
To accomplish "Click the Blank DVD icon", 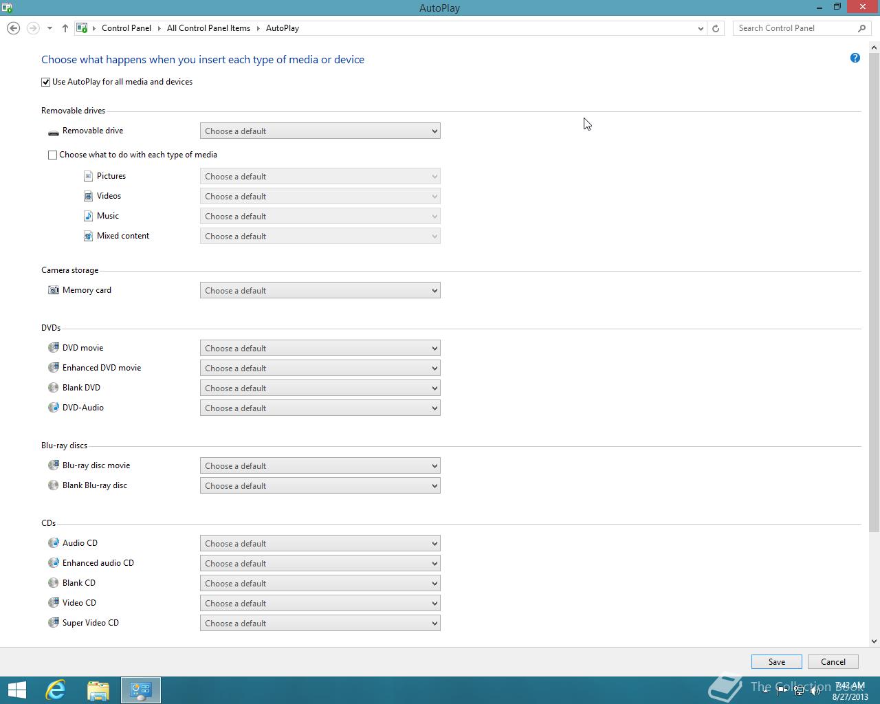I will [54, 388].
